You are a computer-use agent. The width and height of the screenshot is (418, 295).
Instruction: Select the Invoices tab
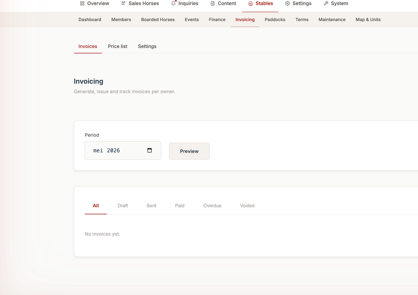88,46
